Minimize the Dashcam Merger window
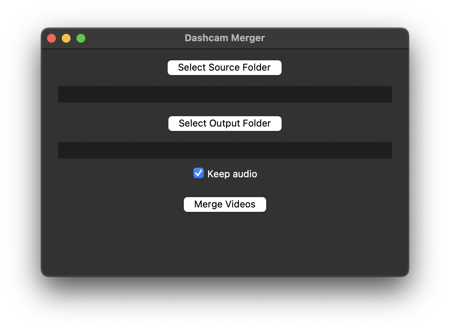The width and height of the screenshot is (450, 331). tap(66, 38)
